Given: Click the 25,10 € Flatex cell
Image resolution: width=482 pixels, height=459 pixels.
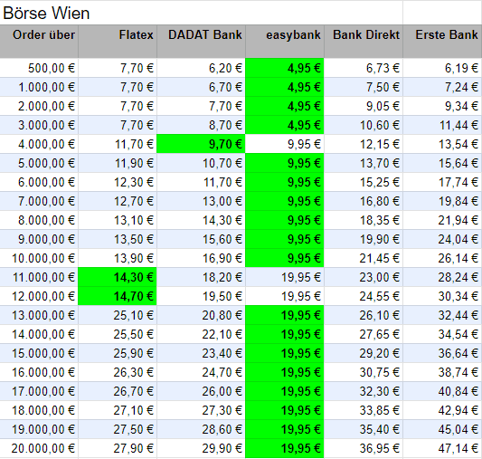Looking at the screenshot, I should 118,315.
